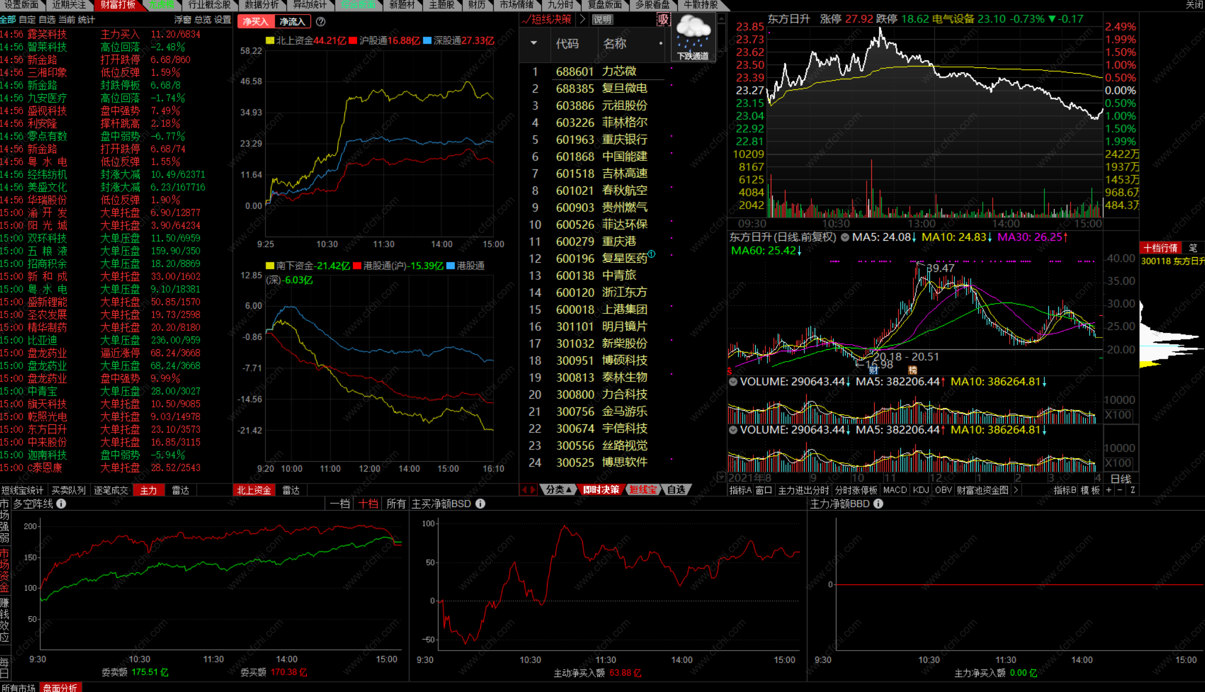Click the help question mark beside 净流入
1205x692 pixels.
(x=321, y=21)
